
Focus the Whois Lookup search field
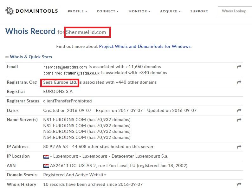coord(235,11)
